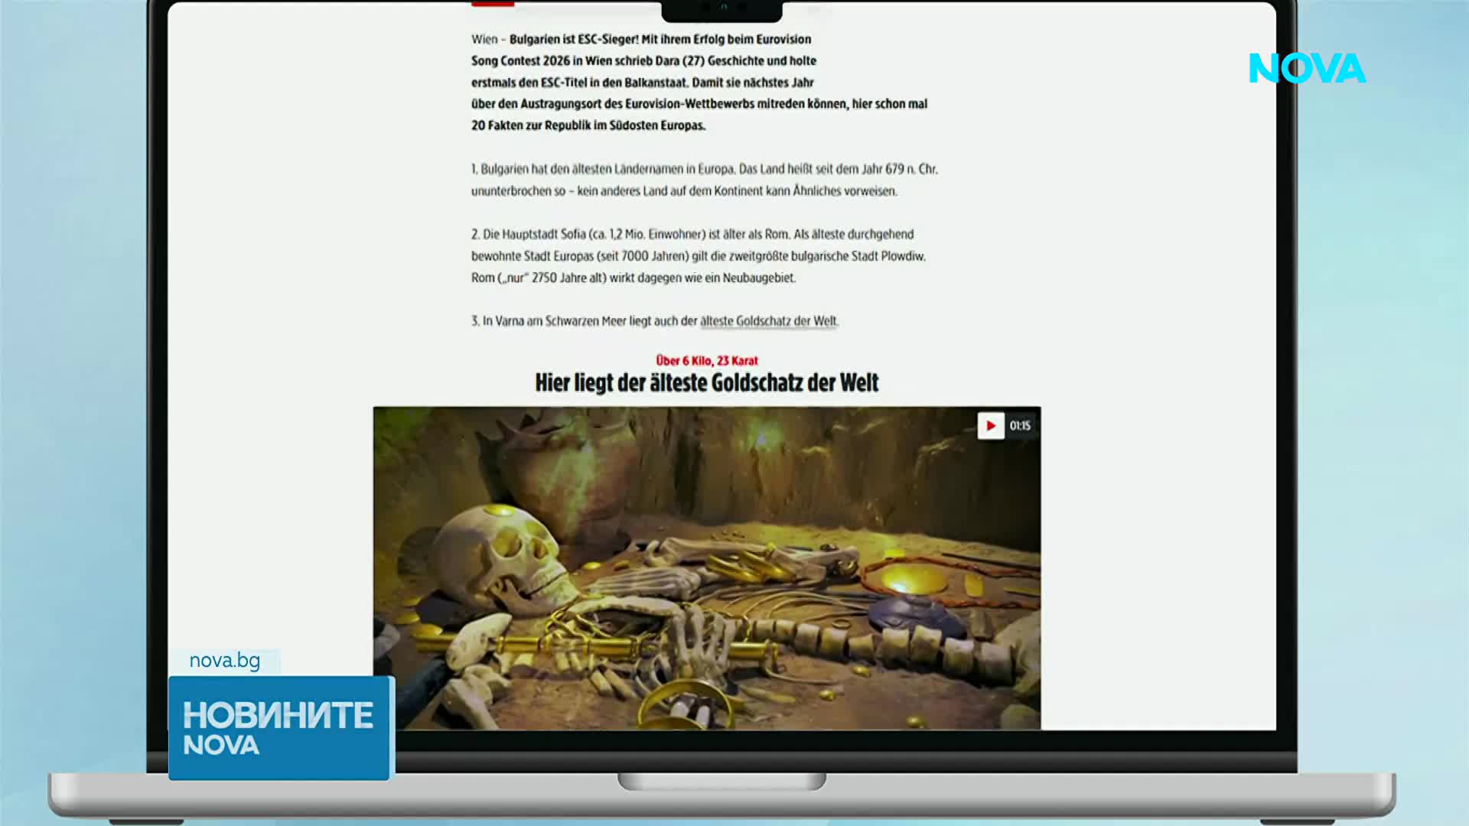Click the line '20 Fakten zur Republik im Südosten Europas.'
This screenshot has height=826, width=1469.
(588, 125)
